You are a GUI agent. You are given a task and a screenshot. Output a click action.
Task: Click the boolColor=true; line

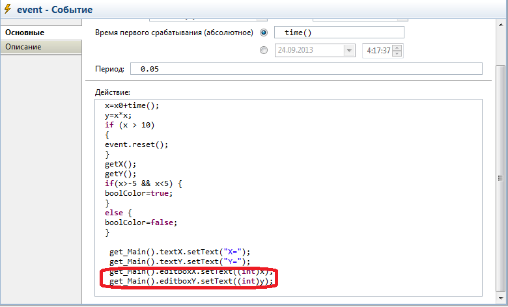(x=139, y=193)
